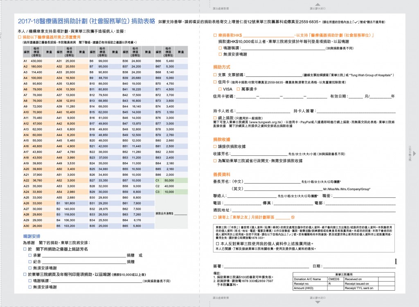Click the 電話 blank line
Image resolution: width=419 pixels, height=307 pixels.
242,203
